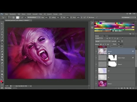
Task: Select the Eyedropper tool
Action: (x=2, y=37)
